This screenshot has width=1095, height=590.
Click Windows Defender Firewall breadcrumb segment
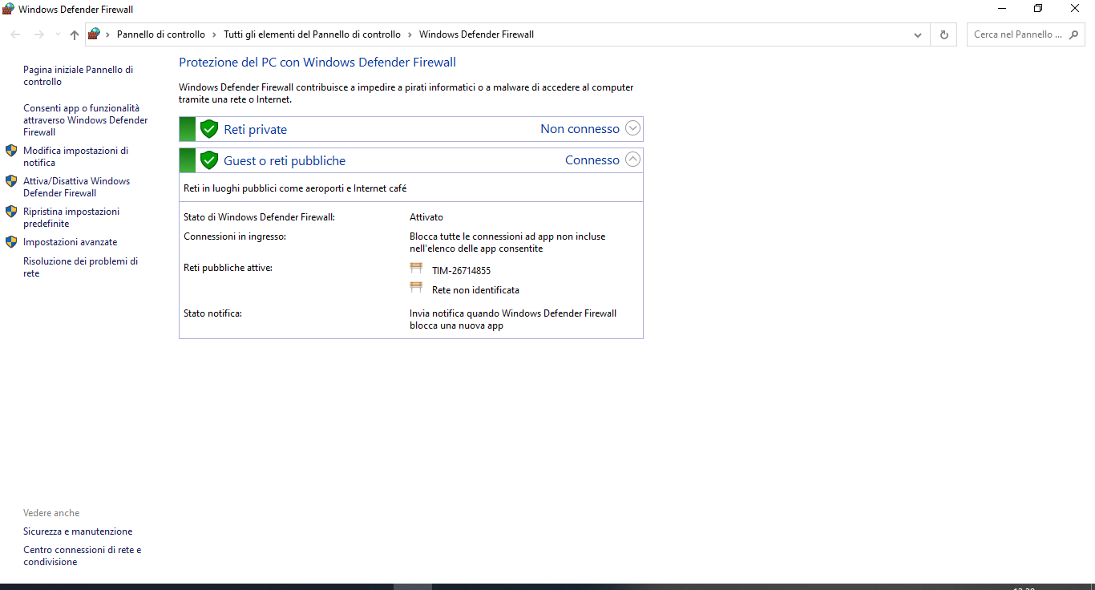[476, 34]
